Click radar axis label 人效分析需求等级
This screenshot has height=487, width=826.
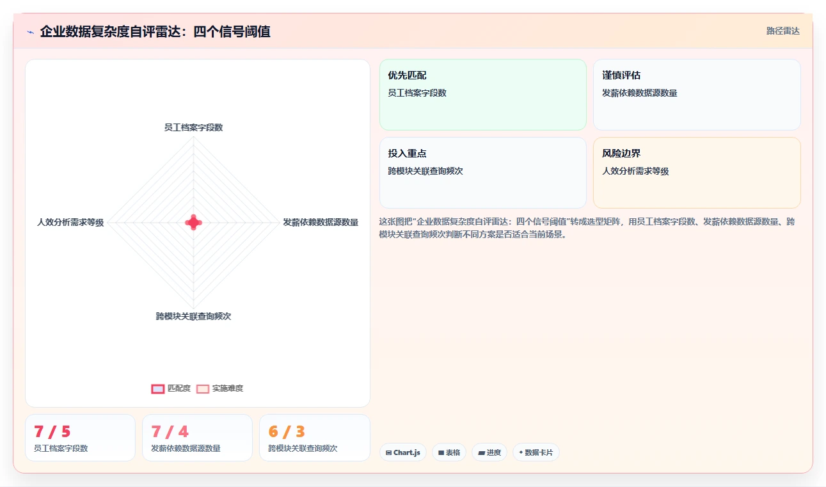(x=70, y=222)
